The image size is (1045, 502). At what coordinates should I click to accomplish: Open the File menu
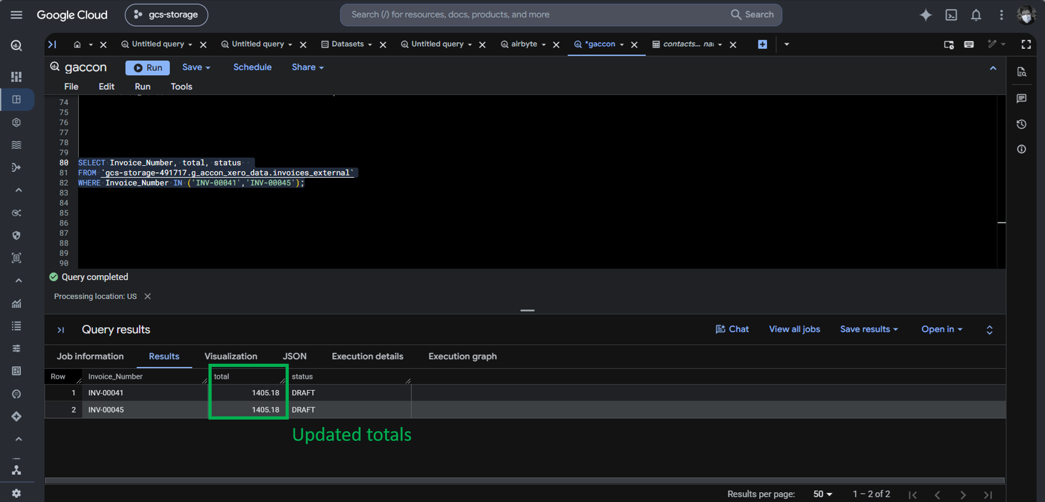tap(71, 87)
